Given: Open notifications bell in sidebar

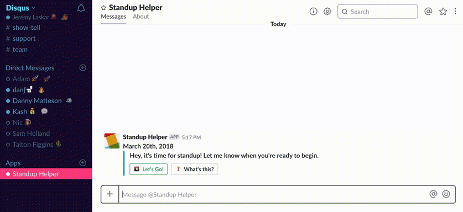Looking at the screenshot, I should 81,8.
